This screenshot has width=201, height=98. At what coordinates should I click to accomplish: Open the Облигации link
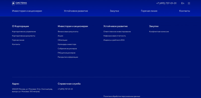tap(62, 40)
